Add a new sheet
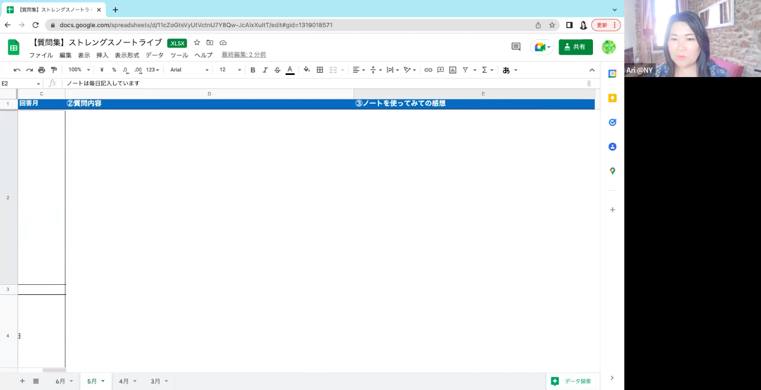Screen dimensions: 761x390 [22, 381]
